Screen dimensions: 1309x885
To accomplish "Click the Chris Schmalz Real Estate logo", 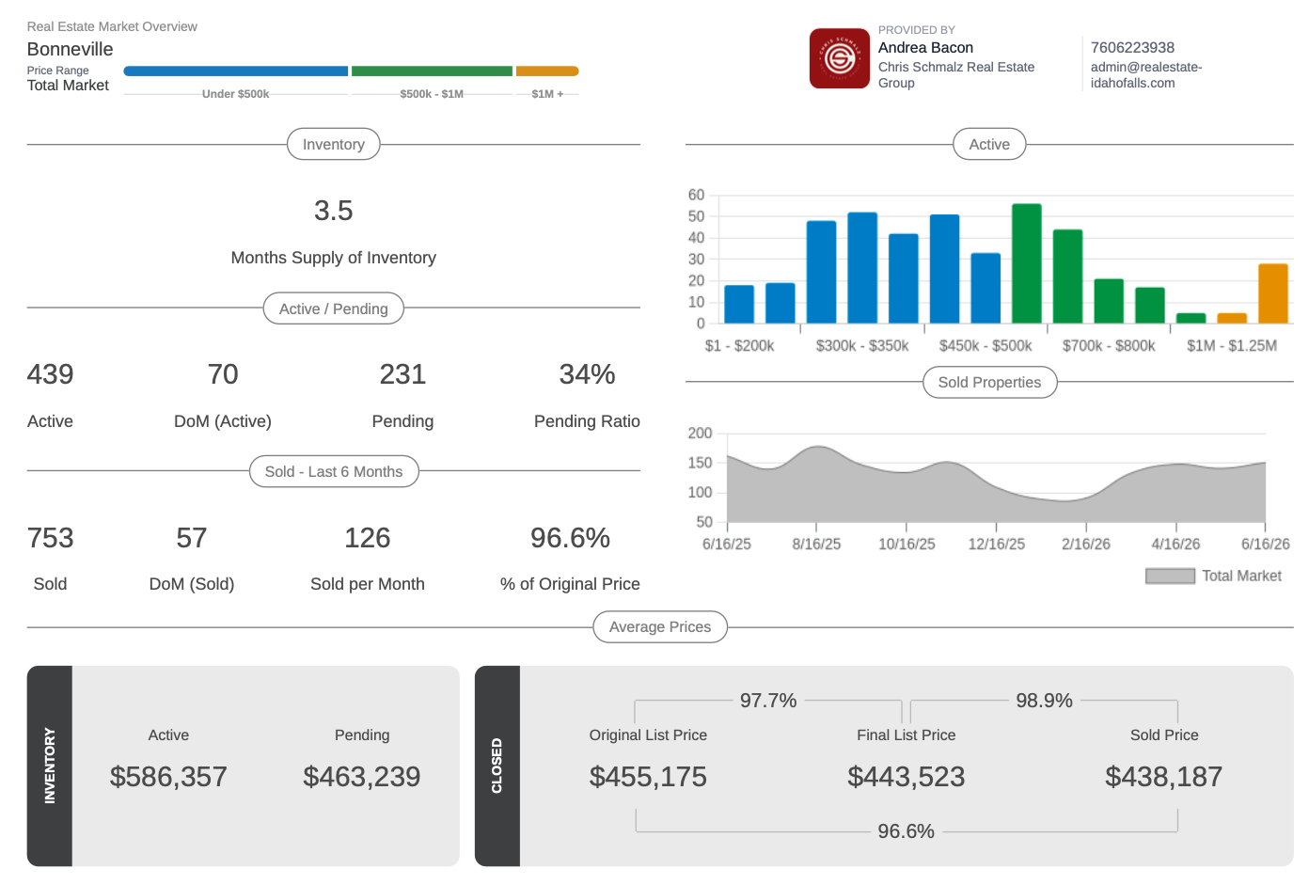I will 839,58.
